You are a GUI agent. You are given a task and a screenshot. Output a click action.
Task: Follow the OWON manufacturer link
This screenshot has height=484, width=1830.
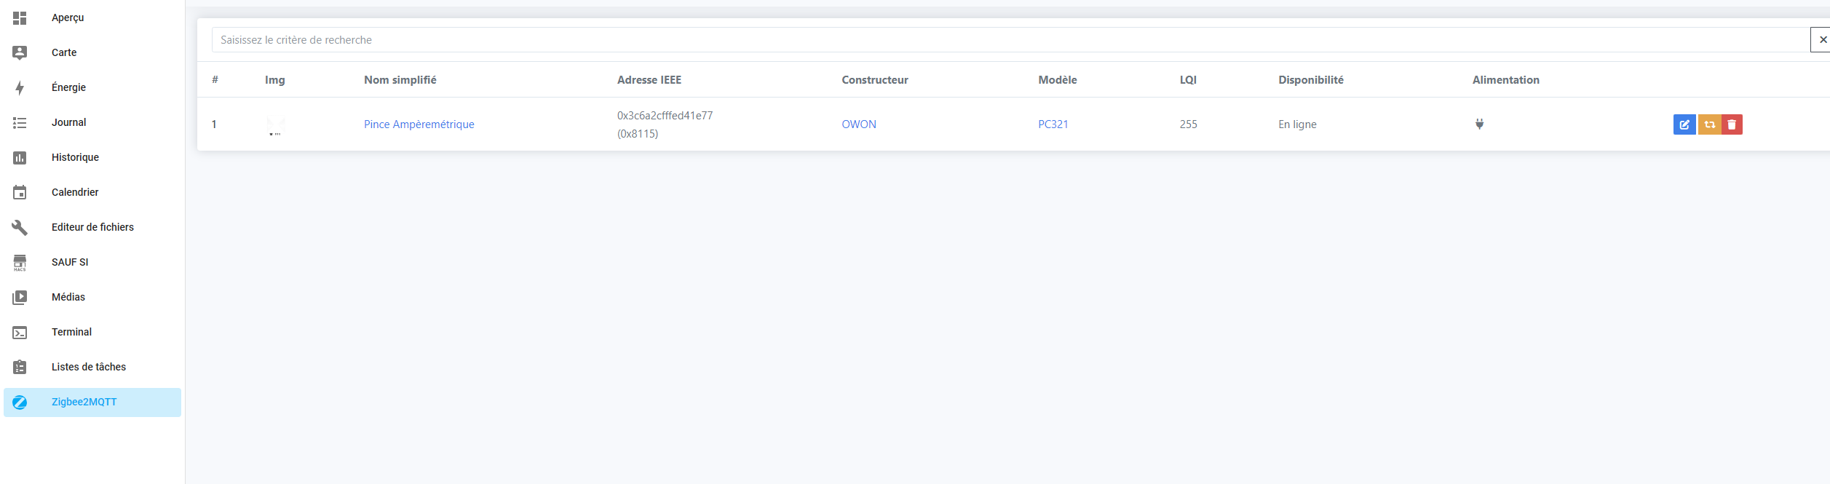click(859, 124)
